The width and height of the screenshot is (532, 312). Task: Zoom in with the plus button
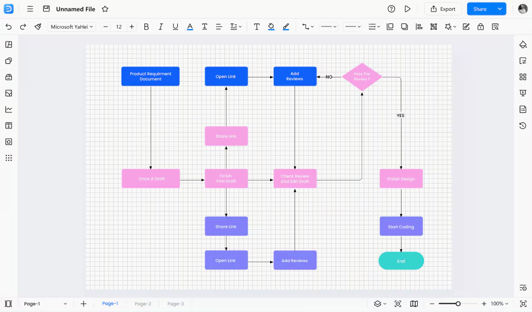[484, 304]
